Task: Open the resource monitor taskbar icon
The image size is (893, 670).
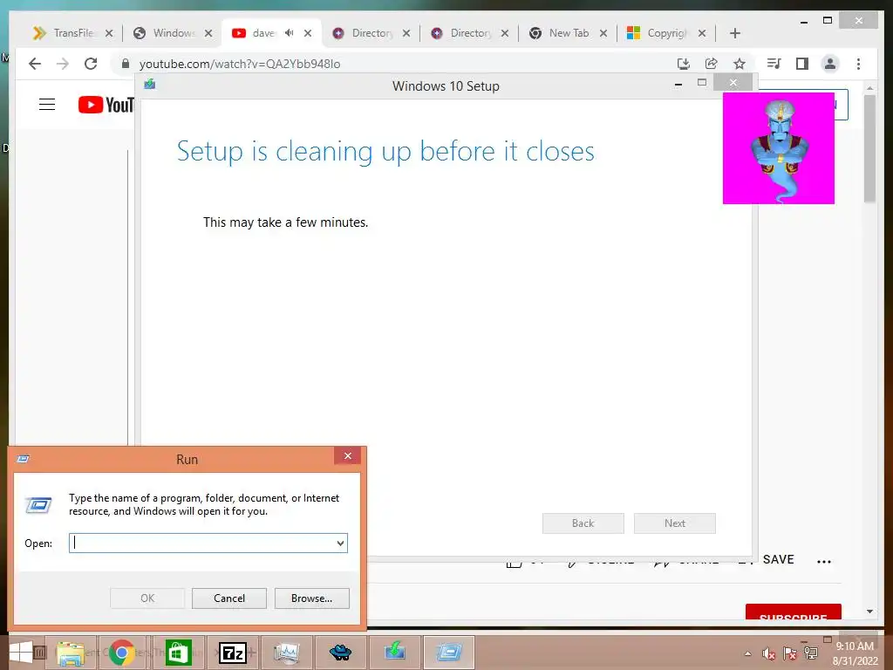Action: pos(286,653)
